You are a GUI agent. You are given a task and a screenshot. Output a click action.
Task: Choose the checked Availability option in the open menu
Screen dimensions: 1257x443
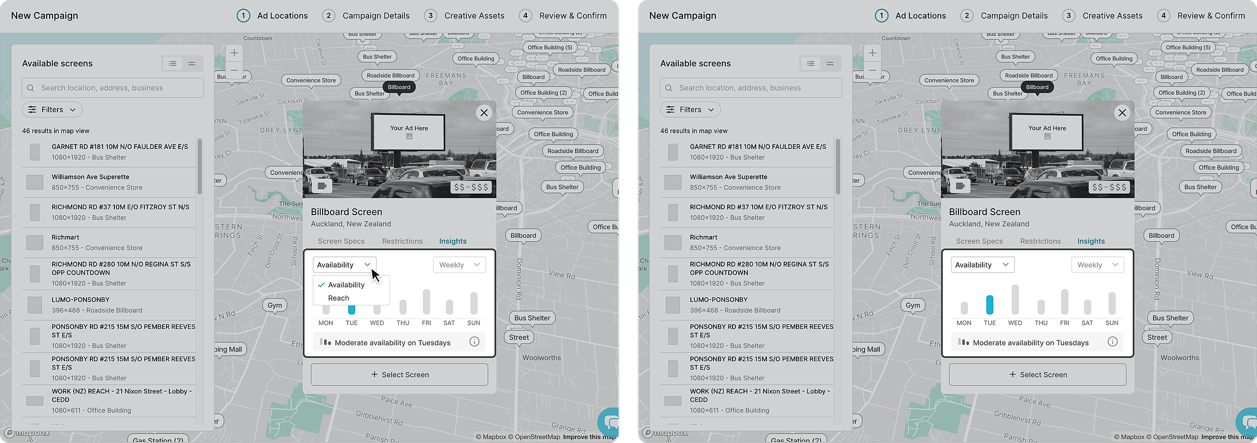tap(346, 285)
